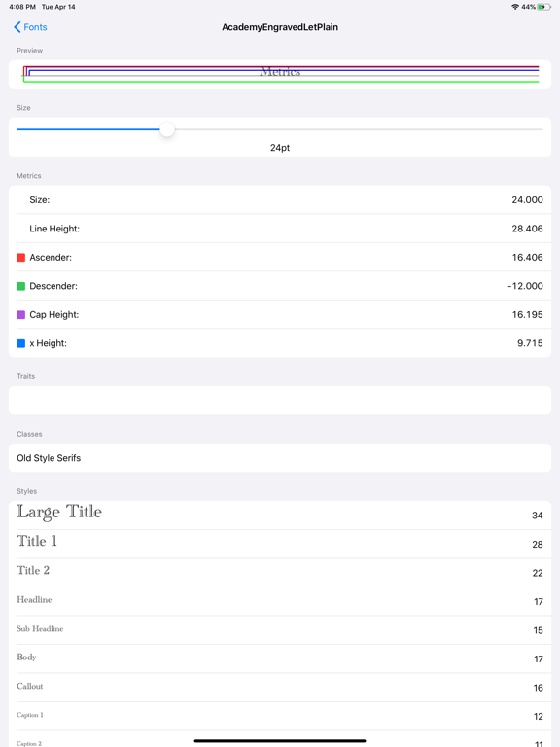Click the Wi-Fi status icon
Screen dimensions: 560x747
(x=515, y=7)
